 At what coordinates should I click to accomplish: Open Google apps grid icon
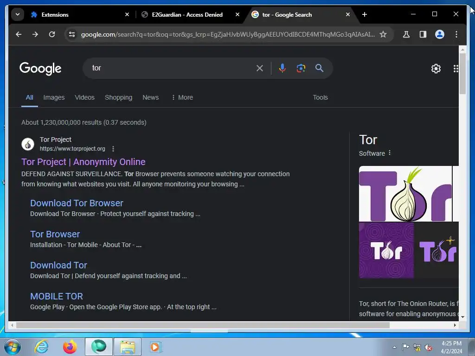point(456,69)
